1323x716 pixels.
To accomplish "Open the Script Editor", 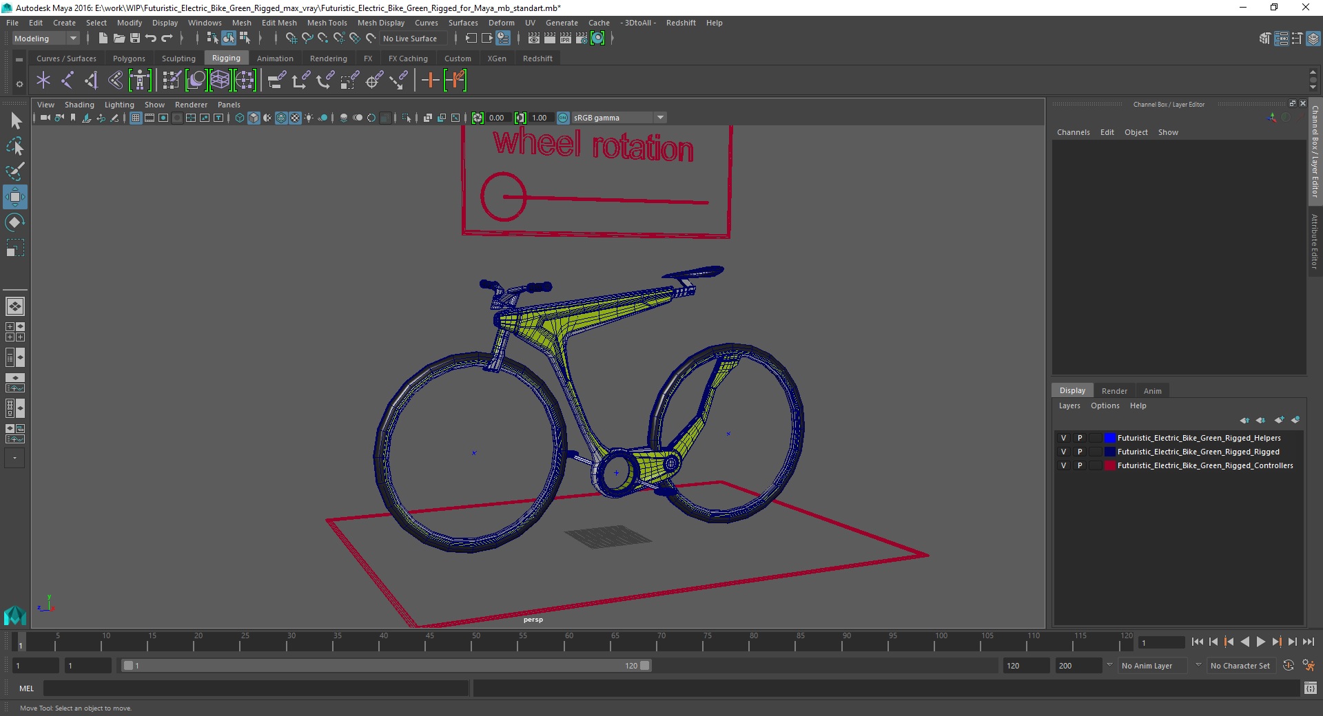I will point(1311,688).
